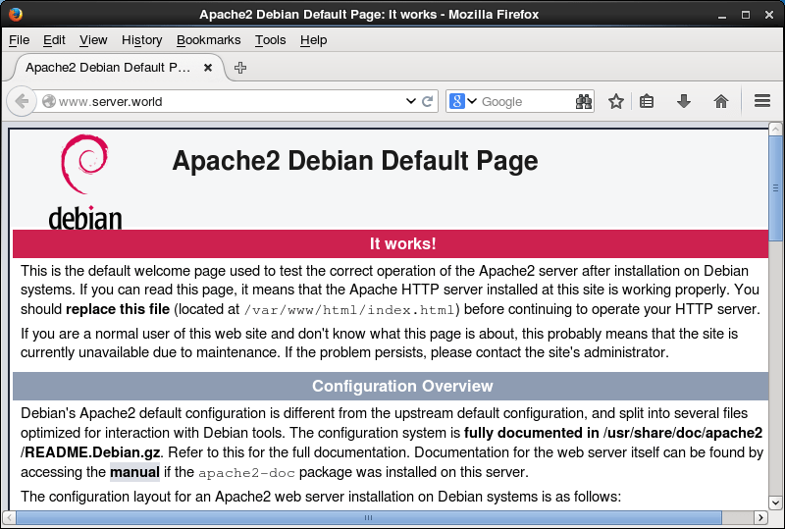Click the horizontal scrollbar left arrow
Screen dimensions: 785x529
[9, 517]
